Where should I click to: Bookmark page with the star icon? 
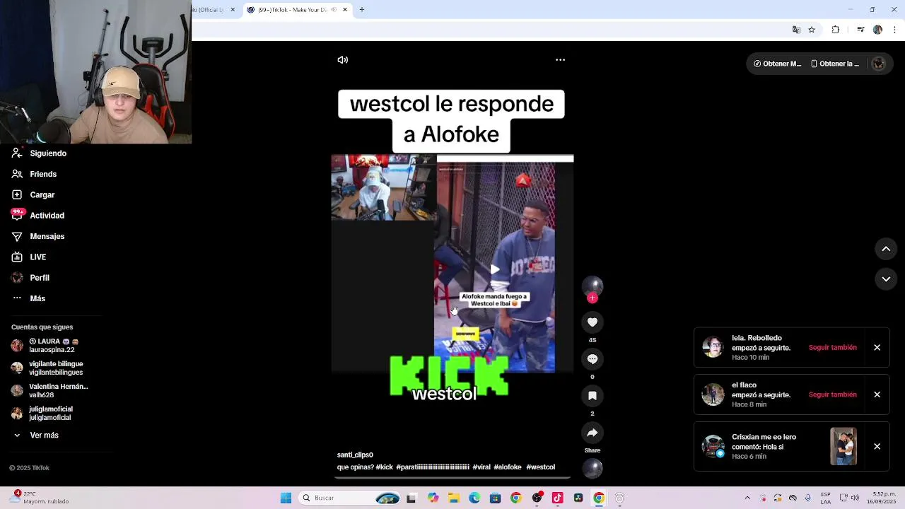pos(812,30)
